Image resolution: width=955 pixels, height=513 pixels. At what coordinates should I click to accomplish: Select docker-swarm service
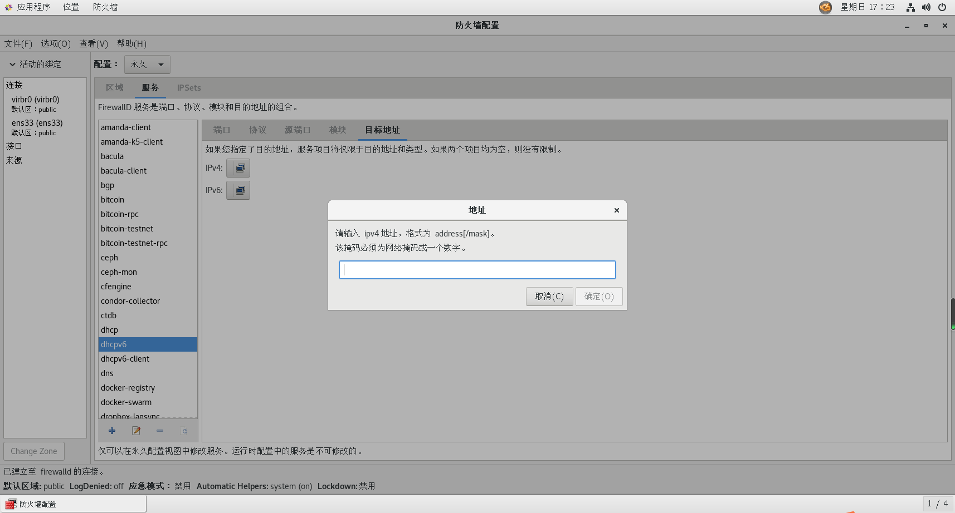(x=148, y=402)
